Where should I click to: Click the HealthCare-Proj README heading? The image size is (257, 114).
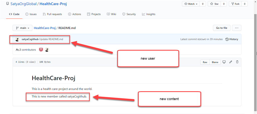[x=53, y=78]
